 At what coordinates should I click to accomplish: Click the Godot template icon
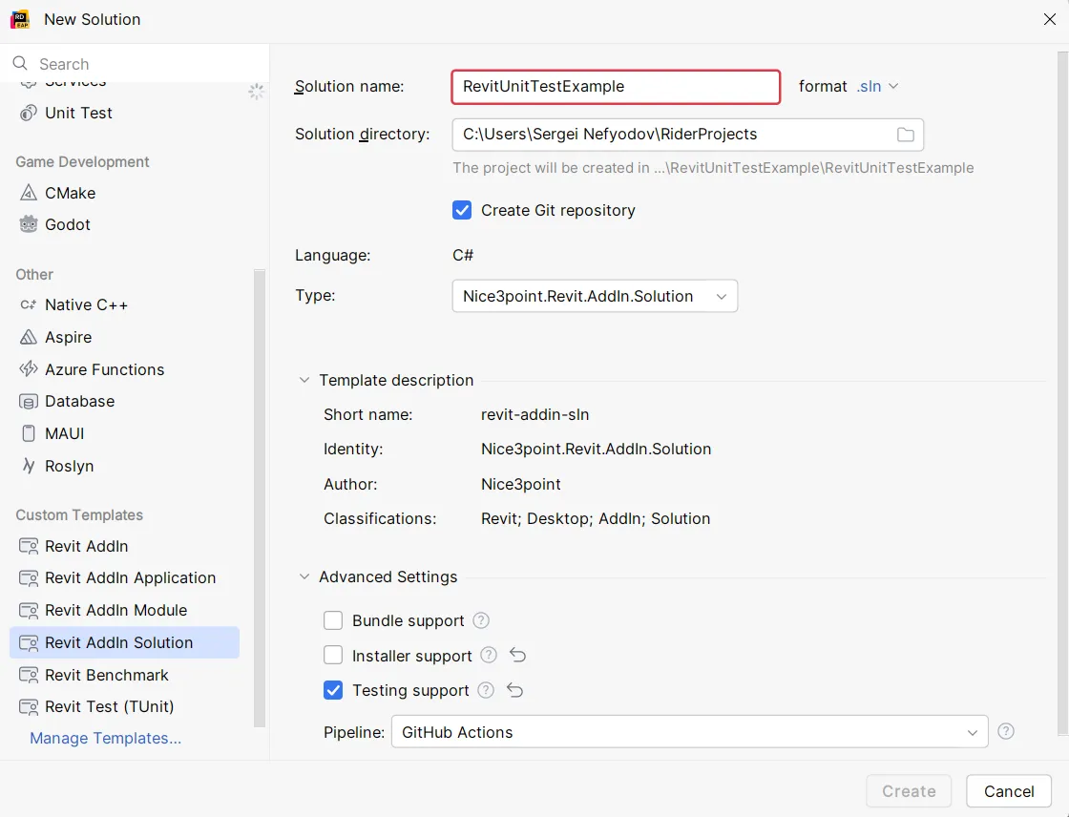[29, 224]
